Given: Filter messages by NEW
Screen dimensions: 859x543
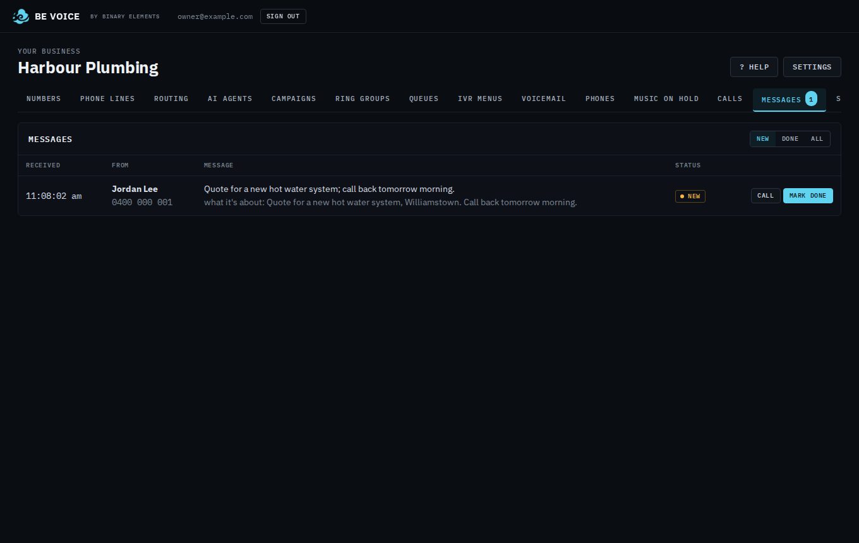Looking at the screenshot, I should [x=763, y=139].
